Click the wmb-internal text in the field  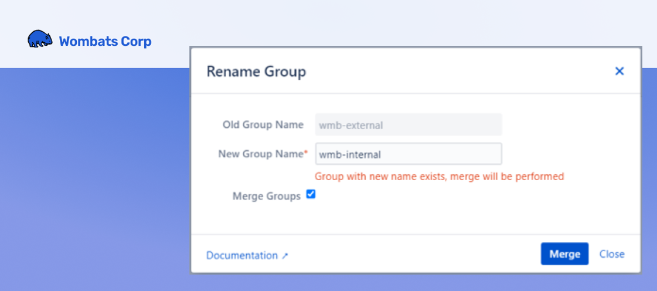350,155
